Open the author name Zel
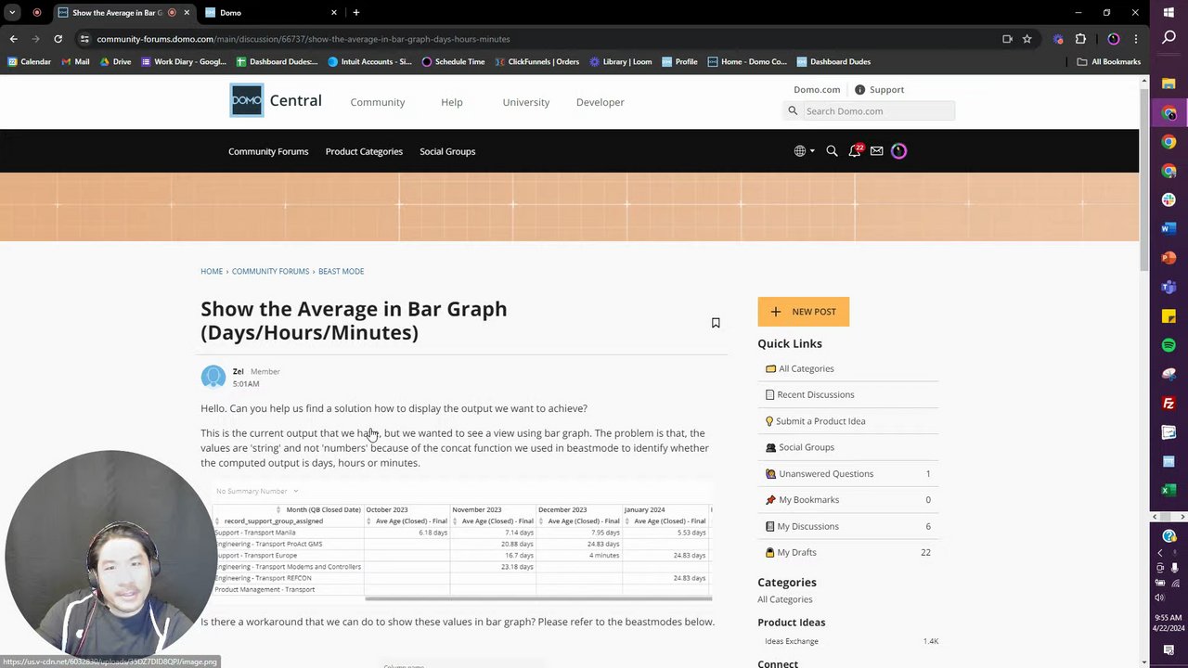 click(239, 371)
